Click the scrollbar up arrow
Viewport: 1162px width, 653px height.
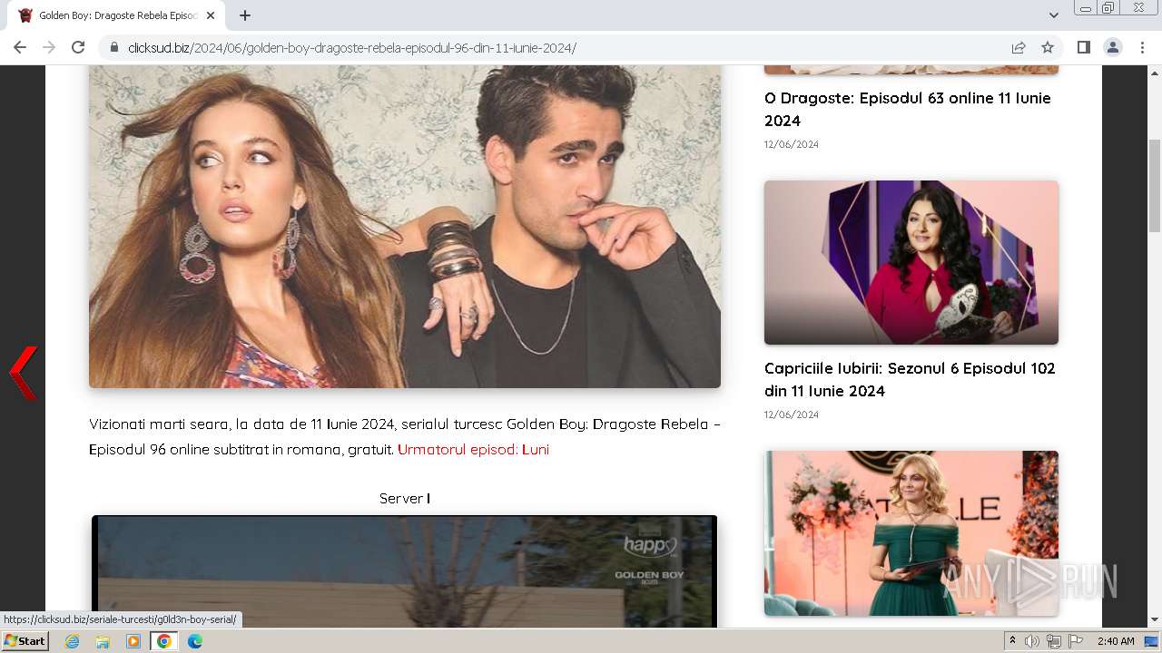pos(1155,73)
